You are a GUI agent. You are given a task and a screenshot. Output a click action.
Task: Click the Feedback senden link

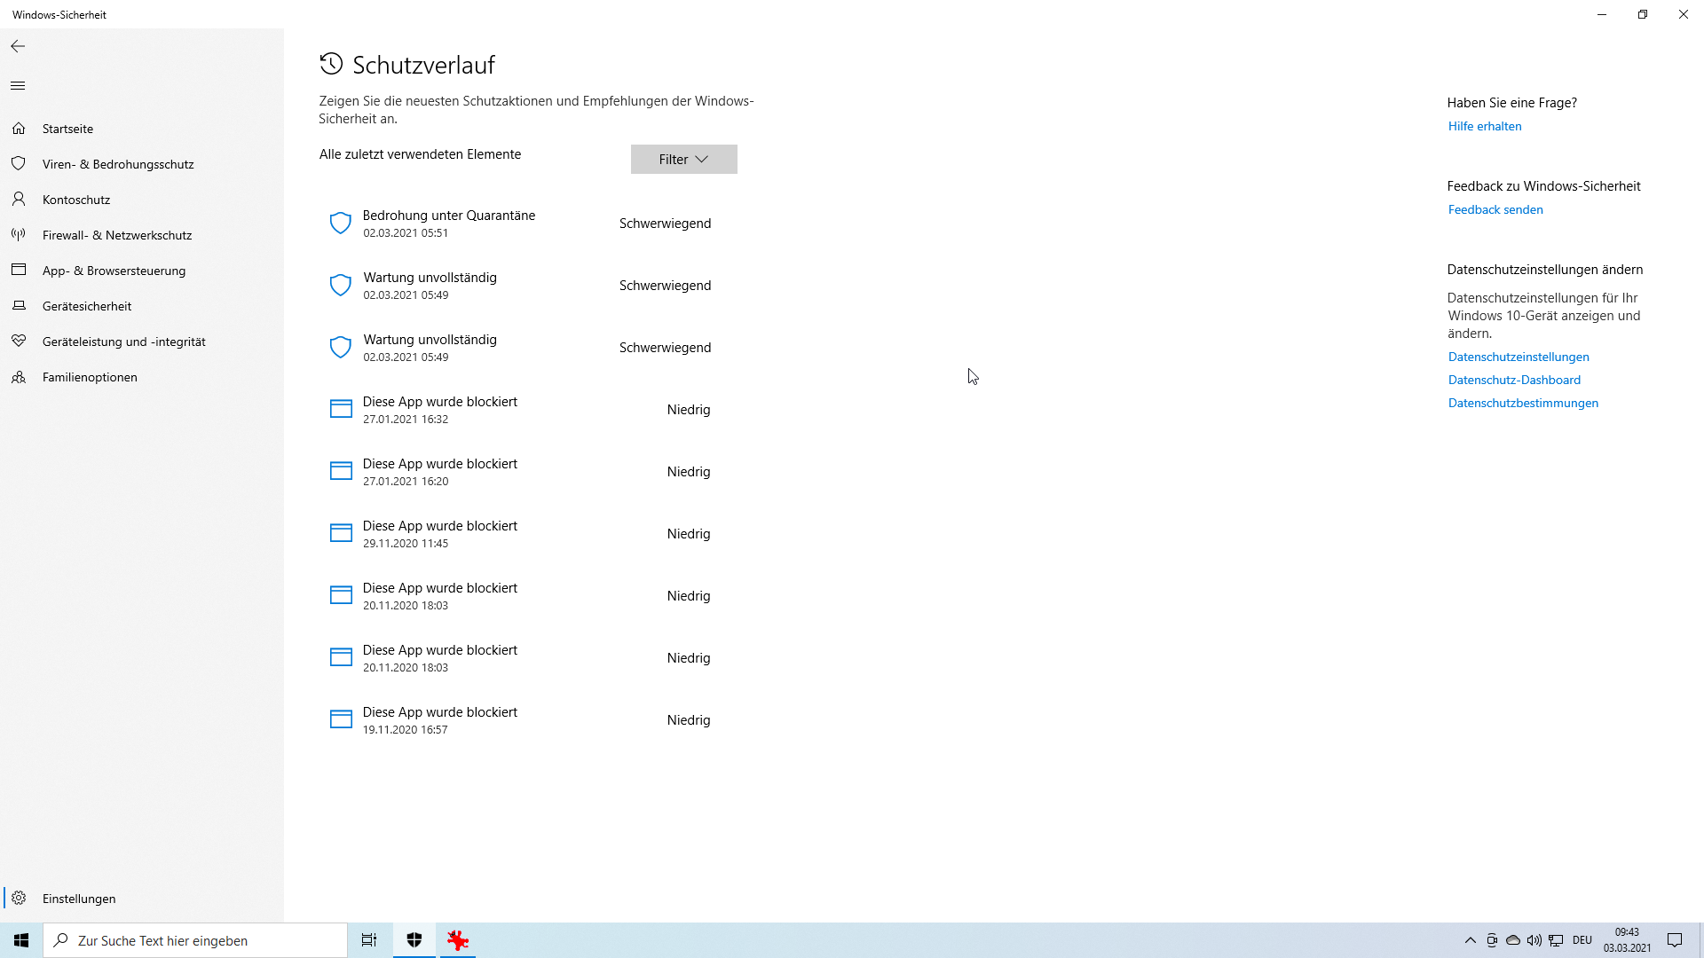coord(1495,209)
